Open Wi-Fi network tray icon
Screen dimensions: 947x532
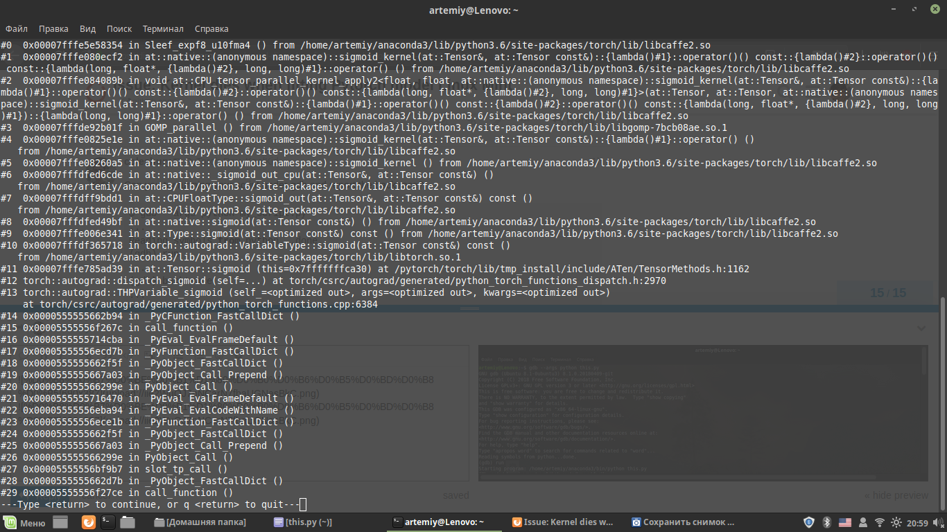coord(880,522)
